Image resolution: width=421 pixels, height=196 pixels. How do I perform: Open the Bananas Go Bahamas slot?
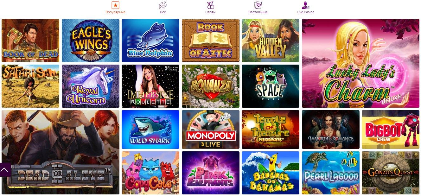[x=271, y=173]
